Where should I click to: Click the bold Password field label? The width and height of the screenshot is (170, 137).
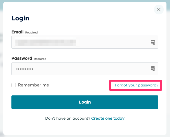click(22, 58)
